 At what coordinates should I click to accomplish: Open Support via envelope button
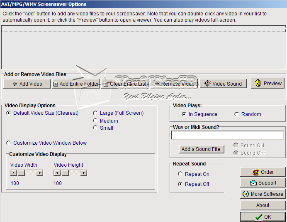pyautogui.click(x=263, y=183)
